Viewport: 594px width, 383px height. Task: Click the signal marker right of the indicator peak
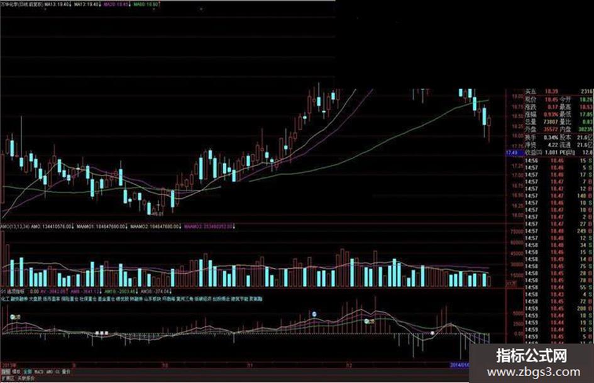coord(370,321)
